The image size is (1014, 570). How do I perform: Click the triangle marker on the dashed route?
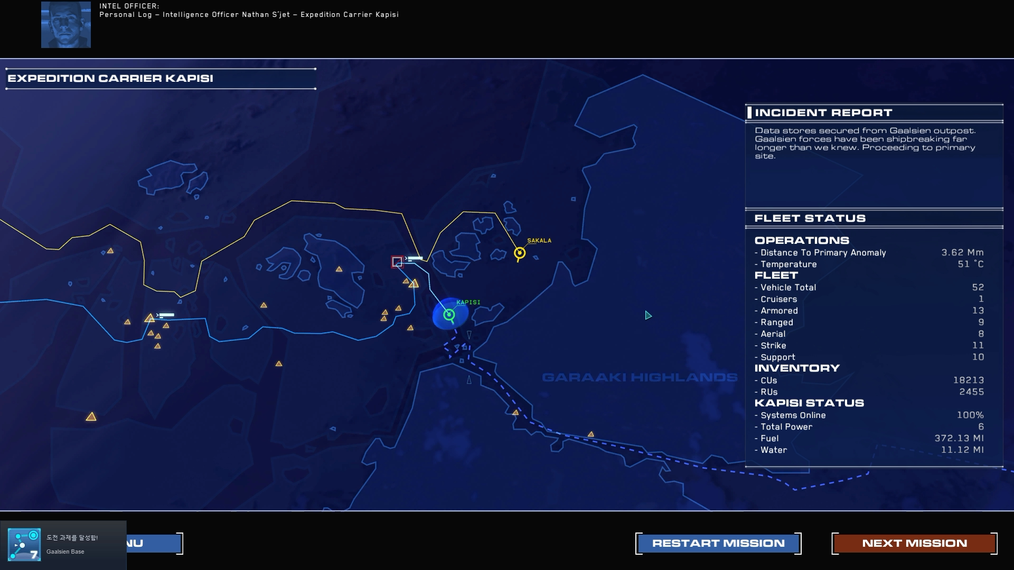515,413
